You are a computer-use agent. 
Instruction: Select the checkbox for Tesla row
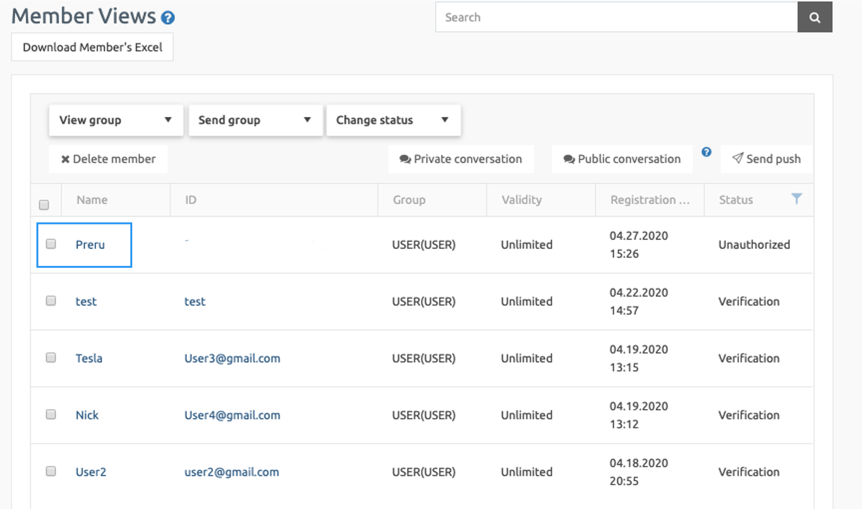pyautogui.click(x=51, y=358)
